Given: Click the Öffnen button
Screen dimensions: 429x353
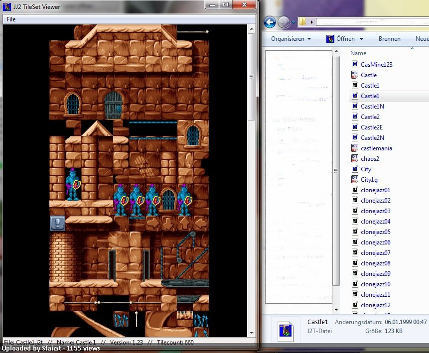Looking at the screenshot, I should pyautogui.click(x=341, y=39).
